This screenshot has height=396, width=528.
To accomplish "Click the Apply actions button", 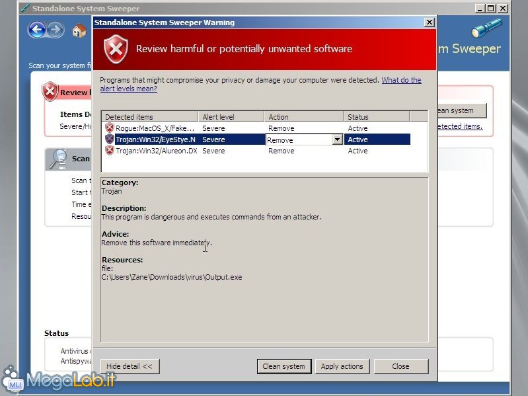I will pos(342,366).
